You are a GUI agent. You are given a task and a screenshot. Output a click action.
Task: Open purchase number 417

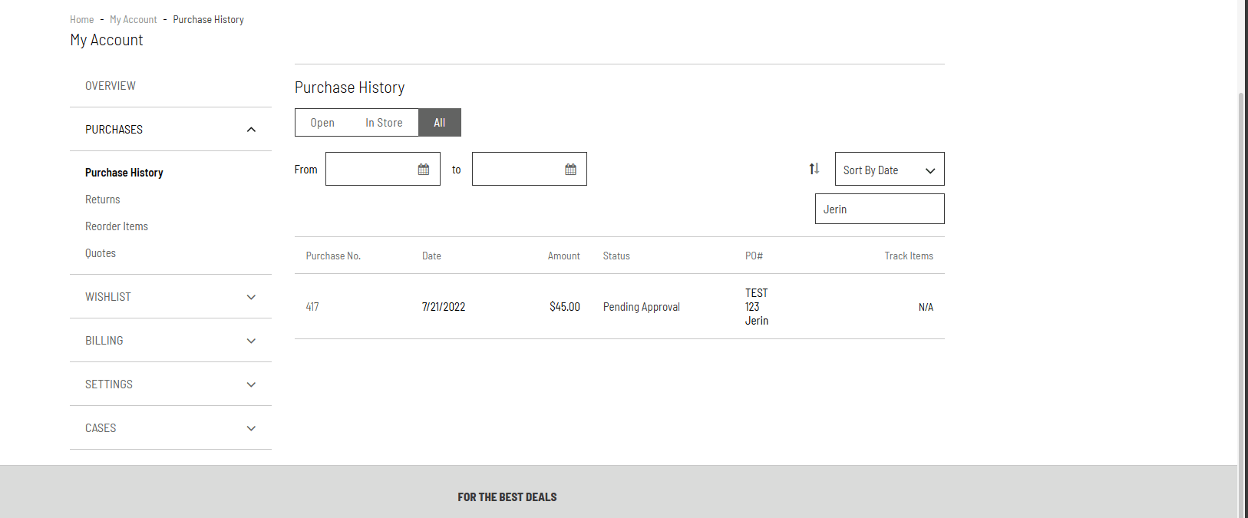coord(312,307)
